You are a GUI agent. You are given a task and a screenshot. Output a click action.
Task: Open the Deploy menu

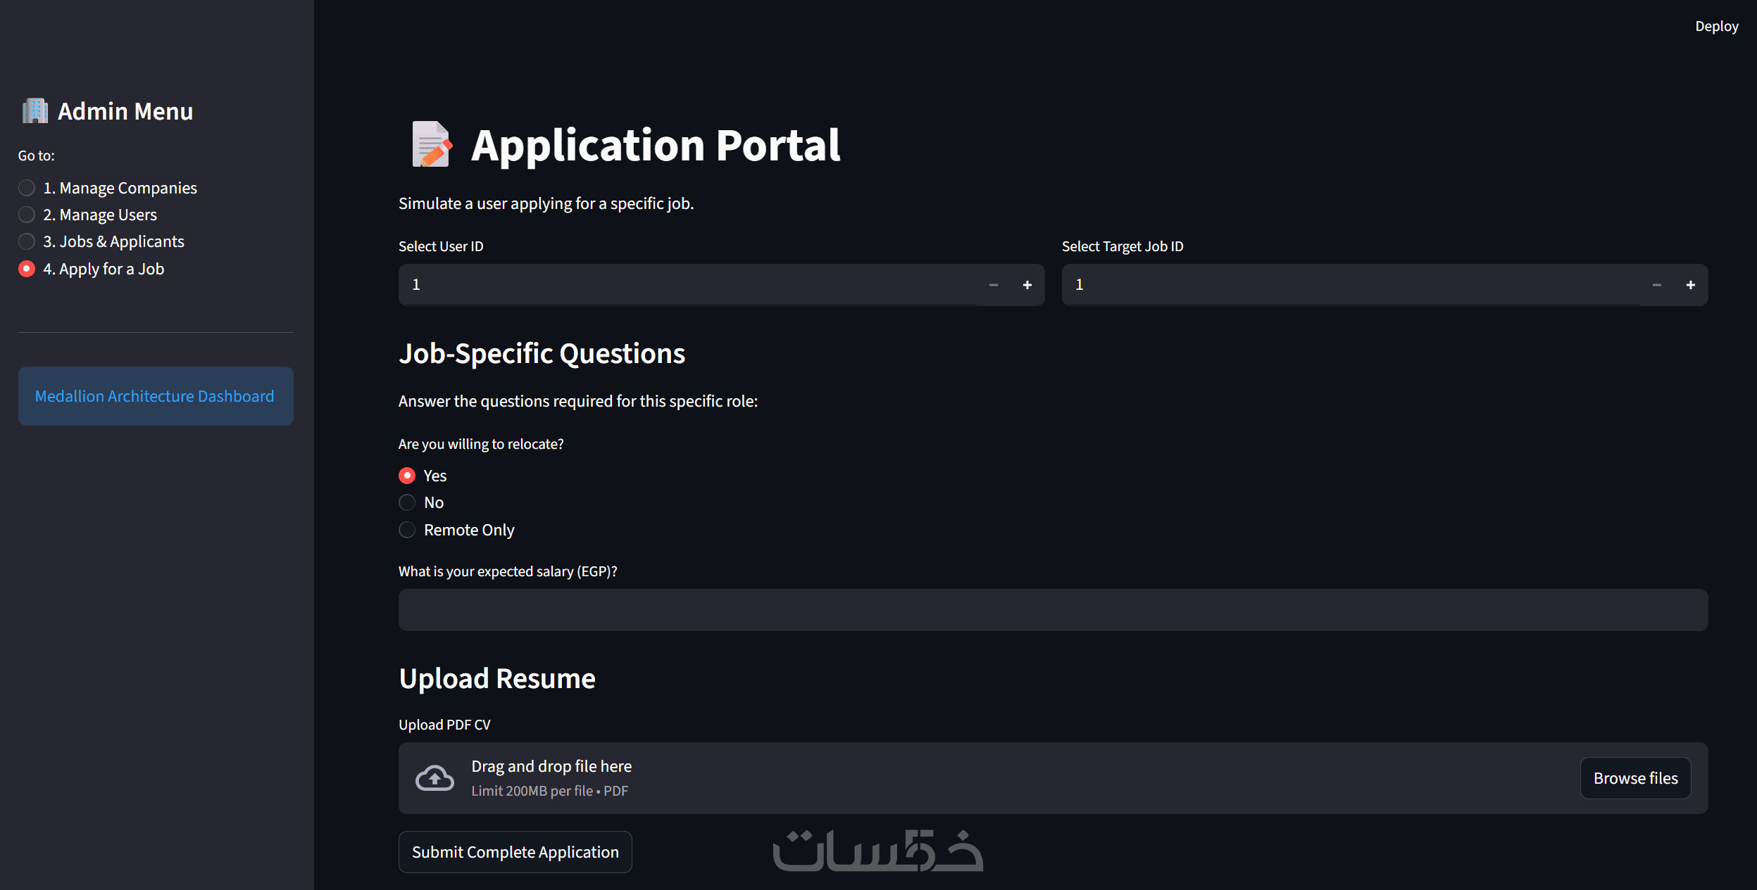pos(1716,27)
